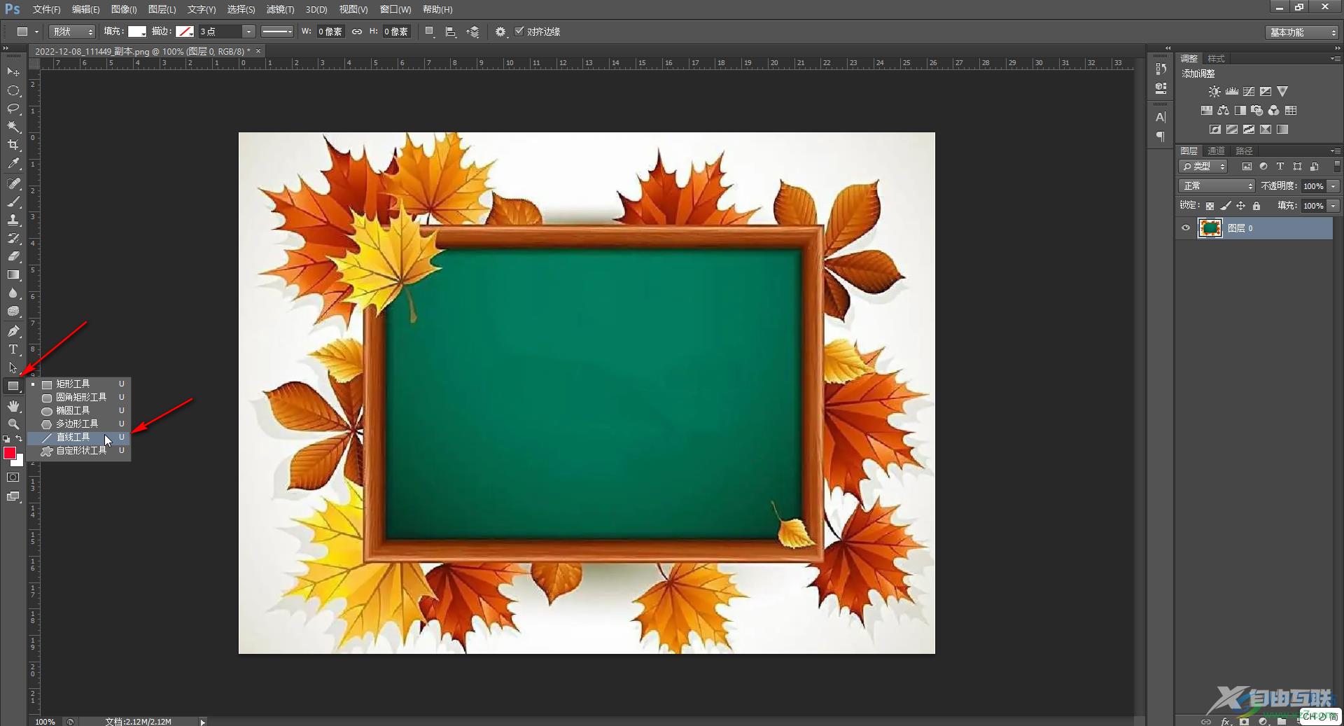
Task: Select the Healing Brush tool
Action: [13, 183]
